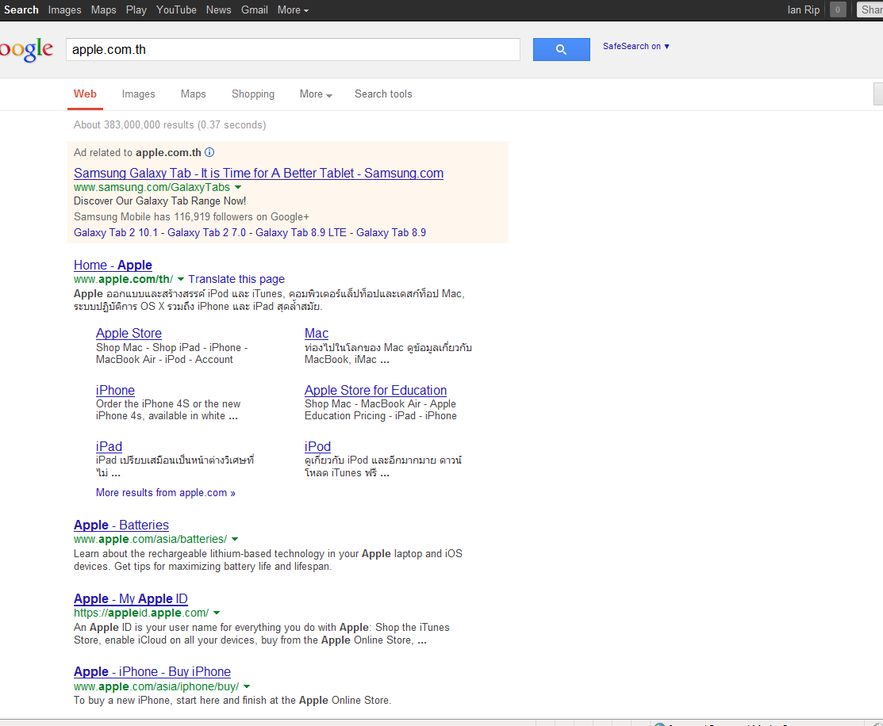Open the Apple - My Apple ID result
883x726 pixels.
pos(131,599)
